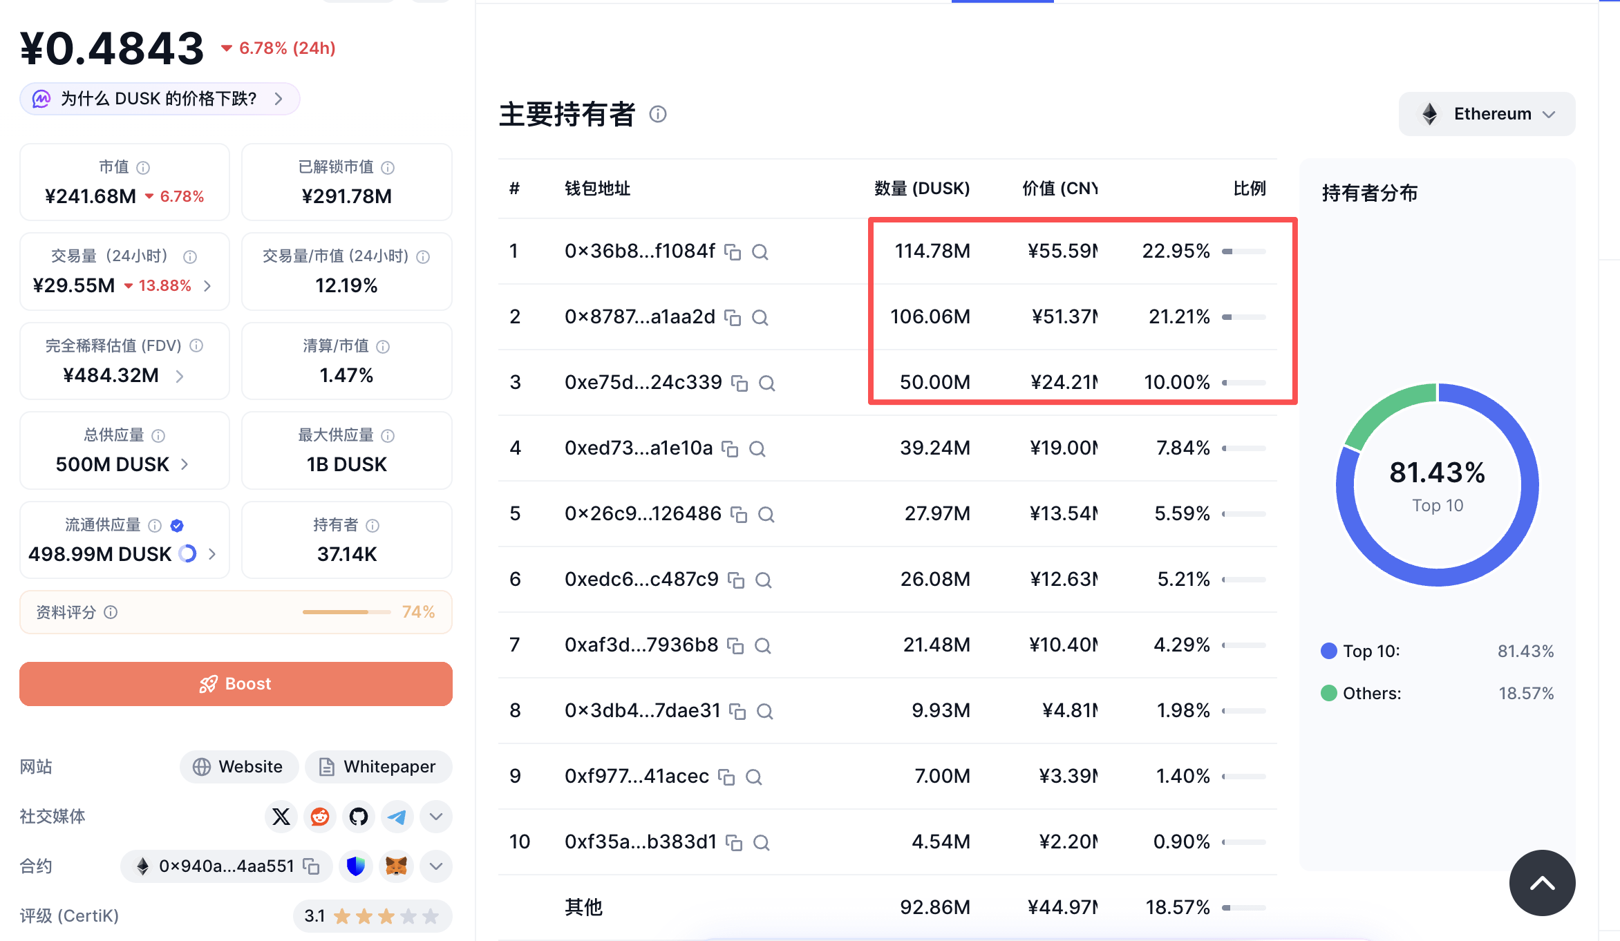Click the blue Top 10 legend dot
The width and height of the screenshot is (1620, 941).
pyautogui.click(x=1328, y=651)
